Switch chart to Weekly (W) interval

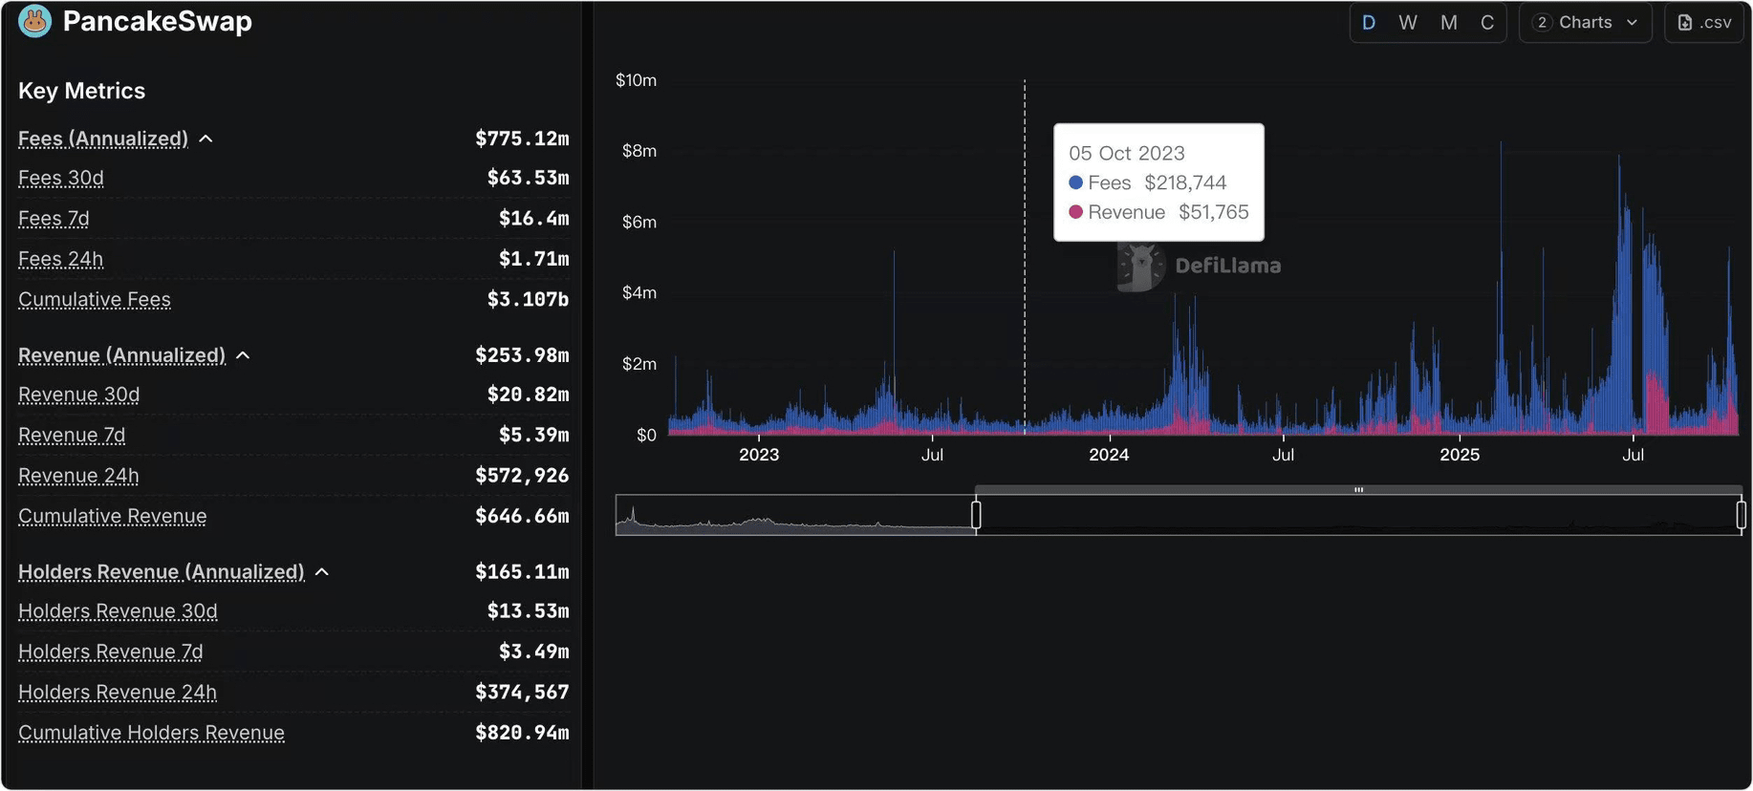click(1408, 22)
